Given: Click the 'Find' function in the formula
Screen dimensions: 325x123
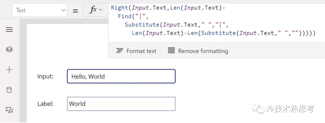Looking at the screenshot, I should click(125, 16).
